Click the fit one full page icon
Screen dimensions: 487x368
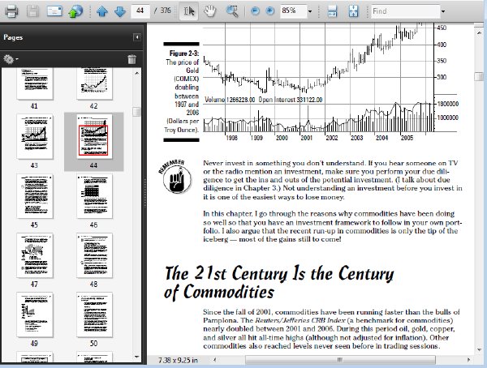(x=353, y=11)
